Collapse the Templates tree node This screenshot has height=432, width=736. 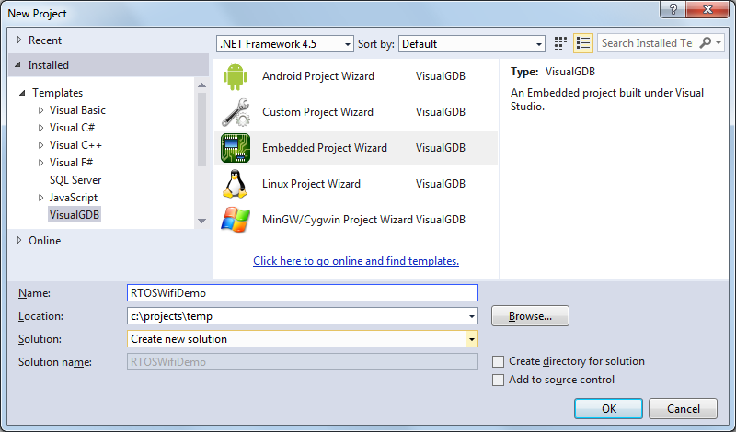point(22,93)
